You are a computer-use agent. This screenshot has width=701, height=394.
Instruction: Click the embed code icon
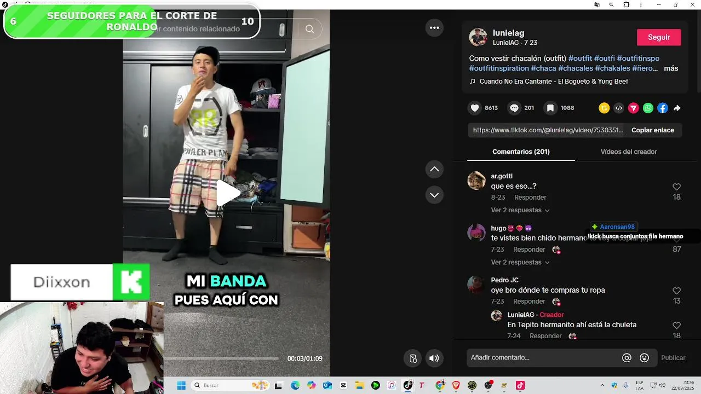(619, 108)
